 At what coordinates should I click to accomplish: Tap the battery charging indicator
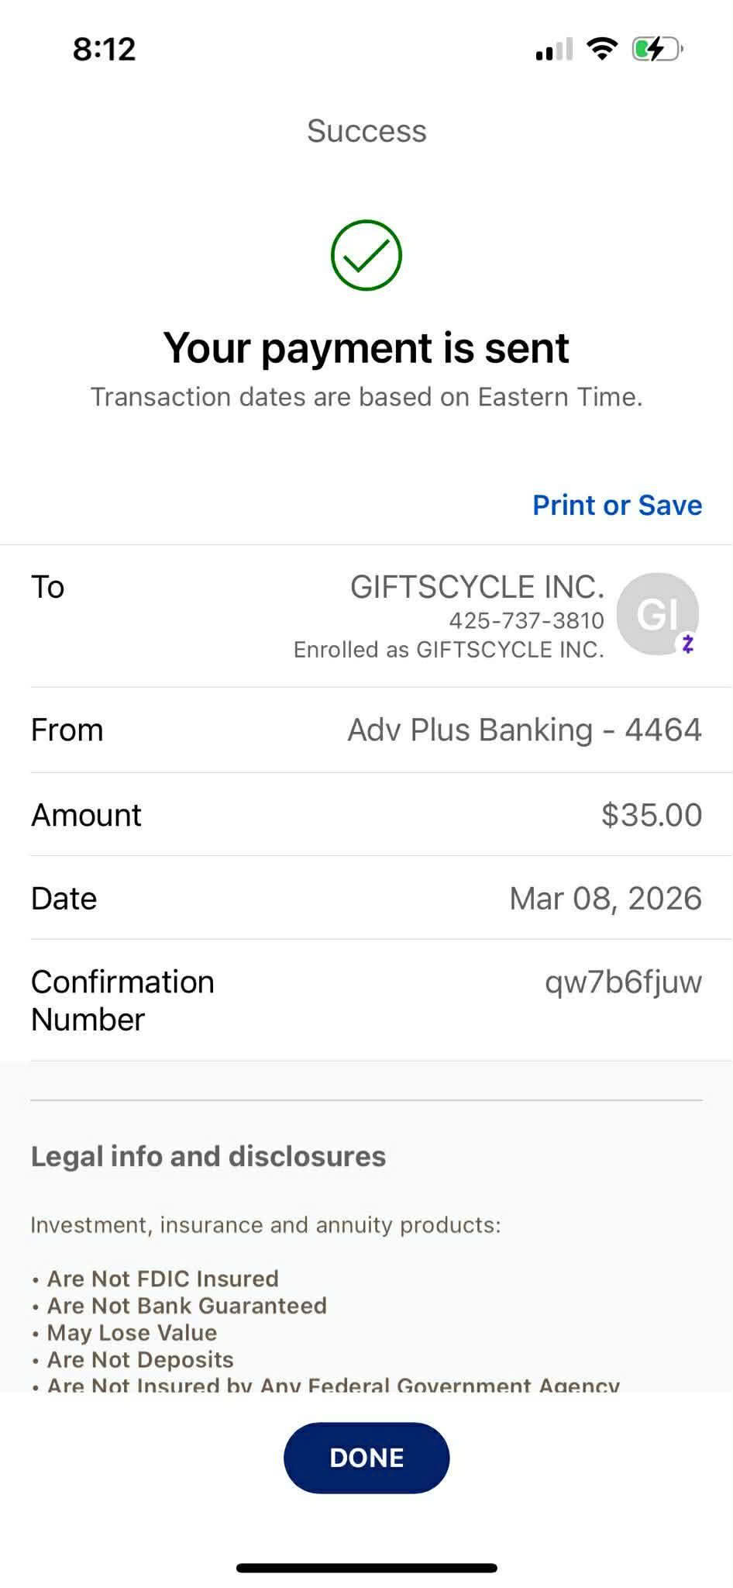click(656, 49)
